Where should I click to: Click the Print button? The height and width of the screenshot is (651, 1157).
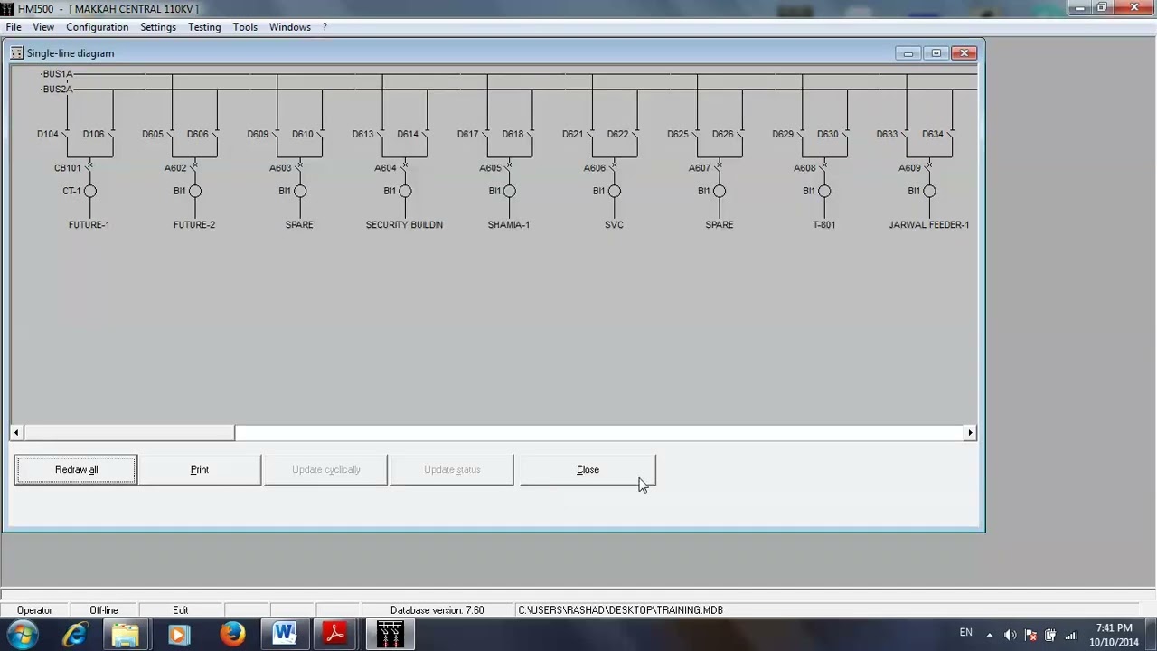200,469
